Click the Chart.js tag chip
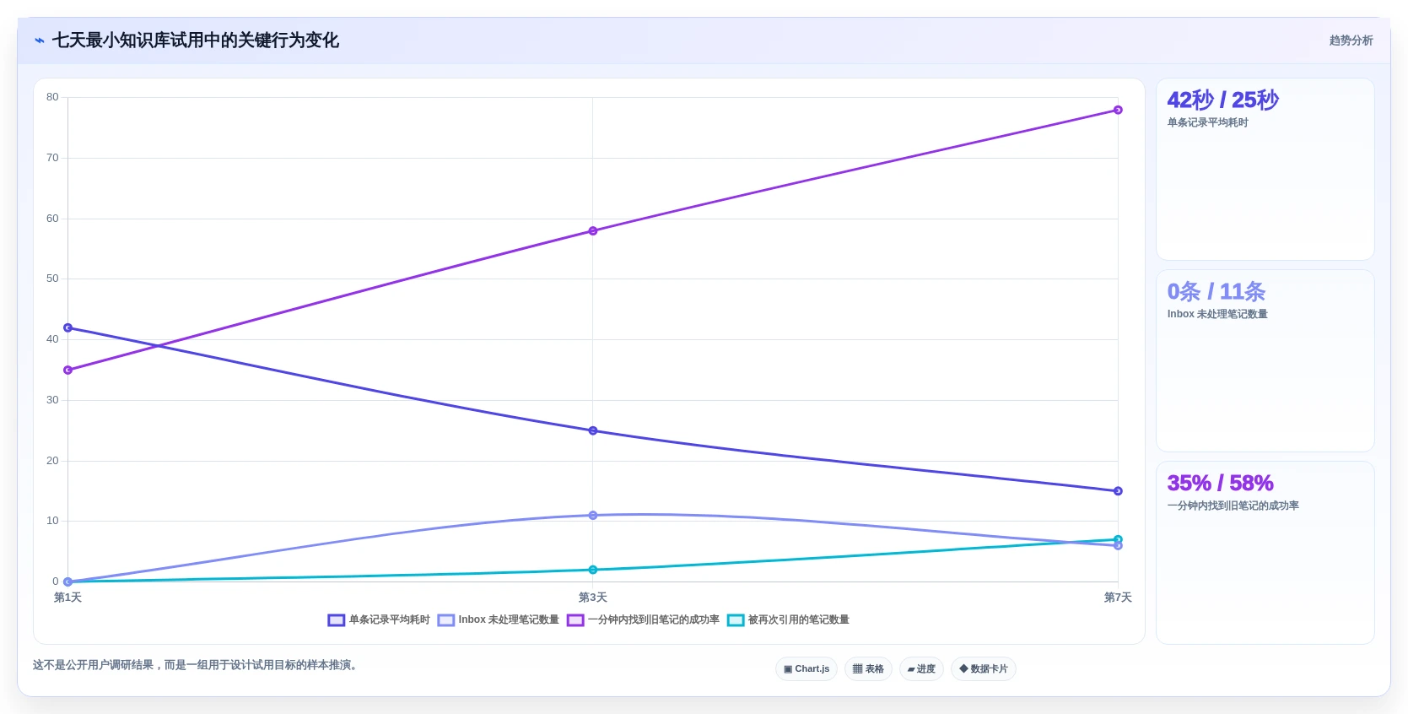This screenshot has height=714, width=1408. tap(806, 668)
